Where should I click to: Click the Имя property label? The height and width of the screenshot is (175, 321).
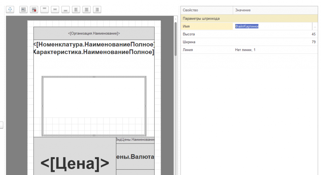click(x=186, y=26)
